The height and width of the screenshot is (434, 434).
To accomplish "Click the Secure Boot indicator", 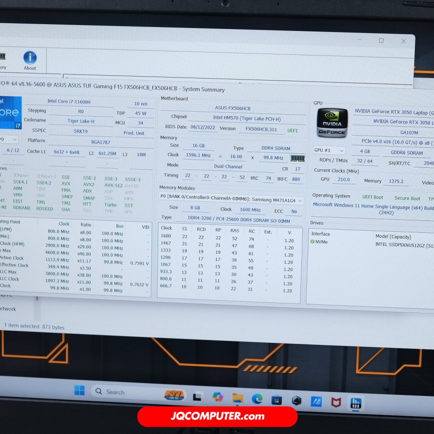I will 407,198.
